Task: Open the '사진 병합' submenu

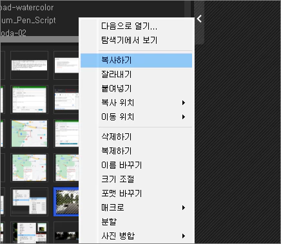Action: (136, 236)
